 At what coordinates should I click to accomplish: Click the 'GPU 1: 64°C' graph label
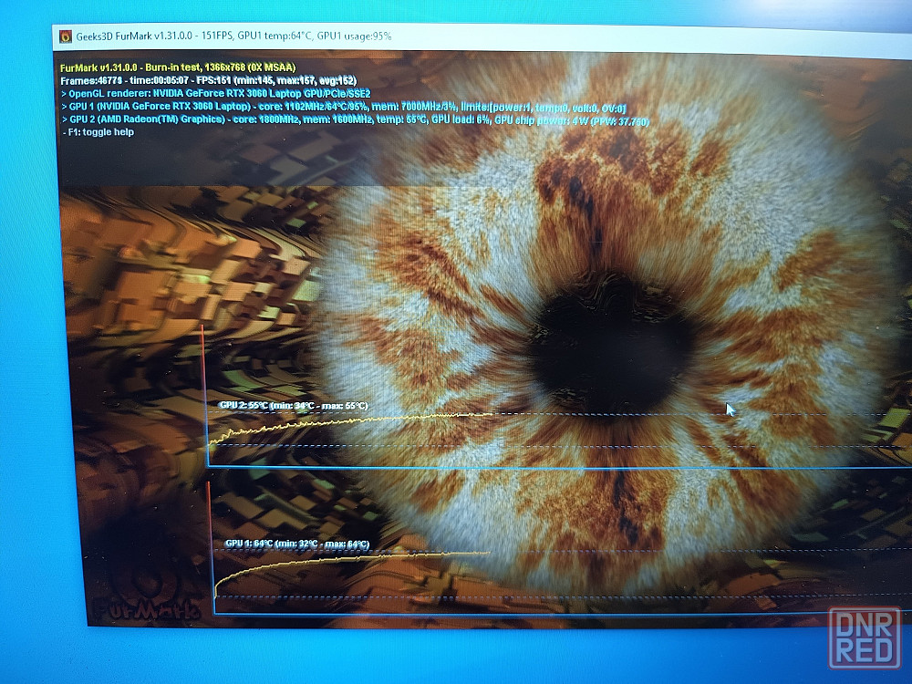point(297,544)
